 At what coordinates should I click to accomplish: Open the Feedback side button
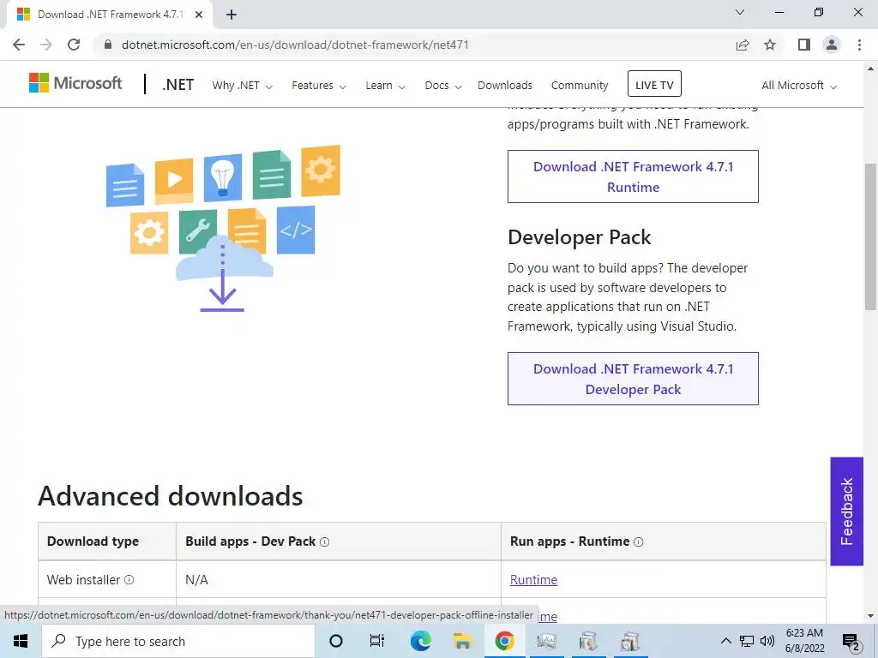[x=846, y=511]
